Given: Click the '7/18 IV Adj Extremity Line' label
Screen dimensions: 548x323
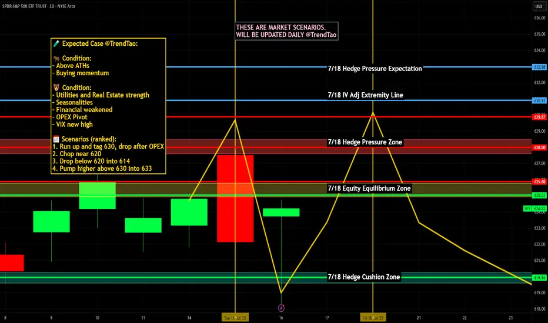Looking at the screenshot, I should click(x=365, y=95).
